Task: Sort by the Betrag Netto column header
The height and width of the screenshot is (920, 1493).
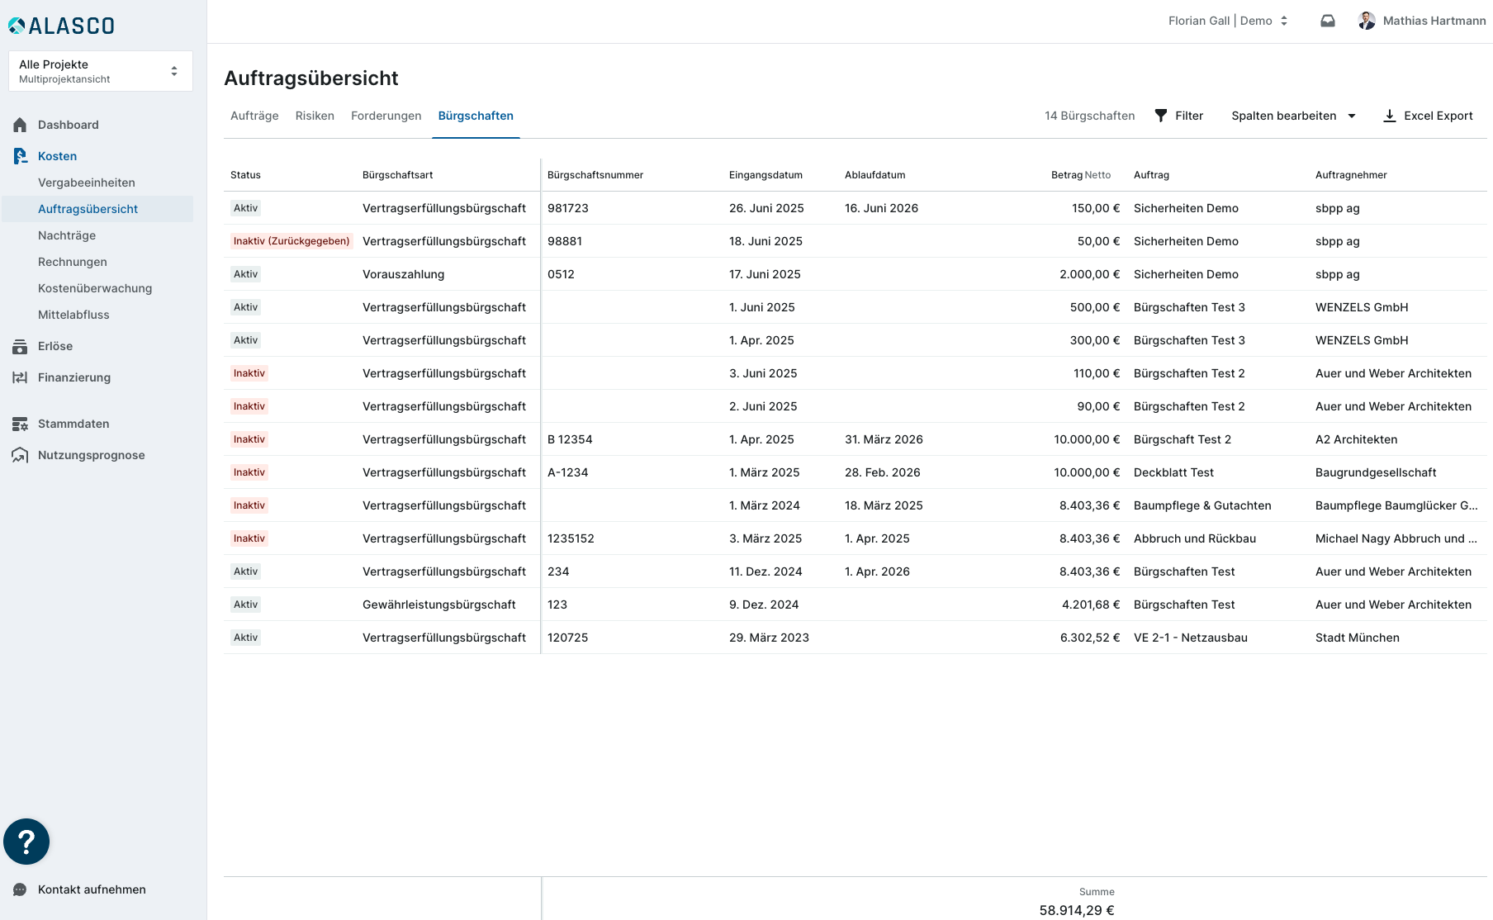Action: pyautogui.click(x=1080, y=175)
